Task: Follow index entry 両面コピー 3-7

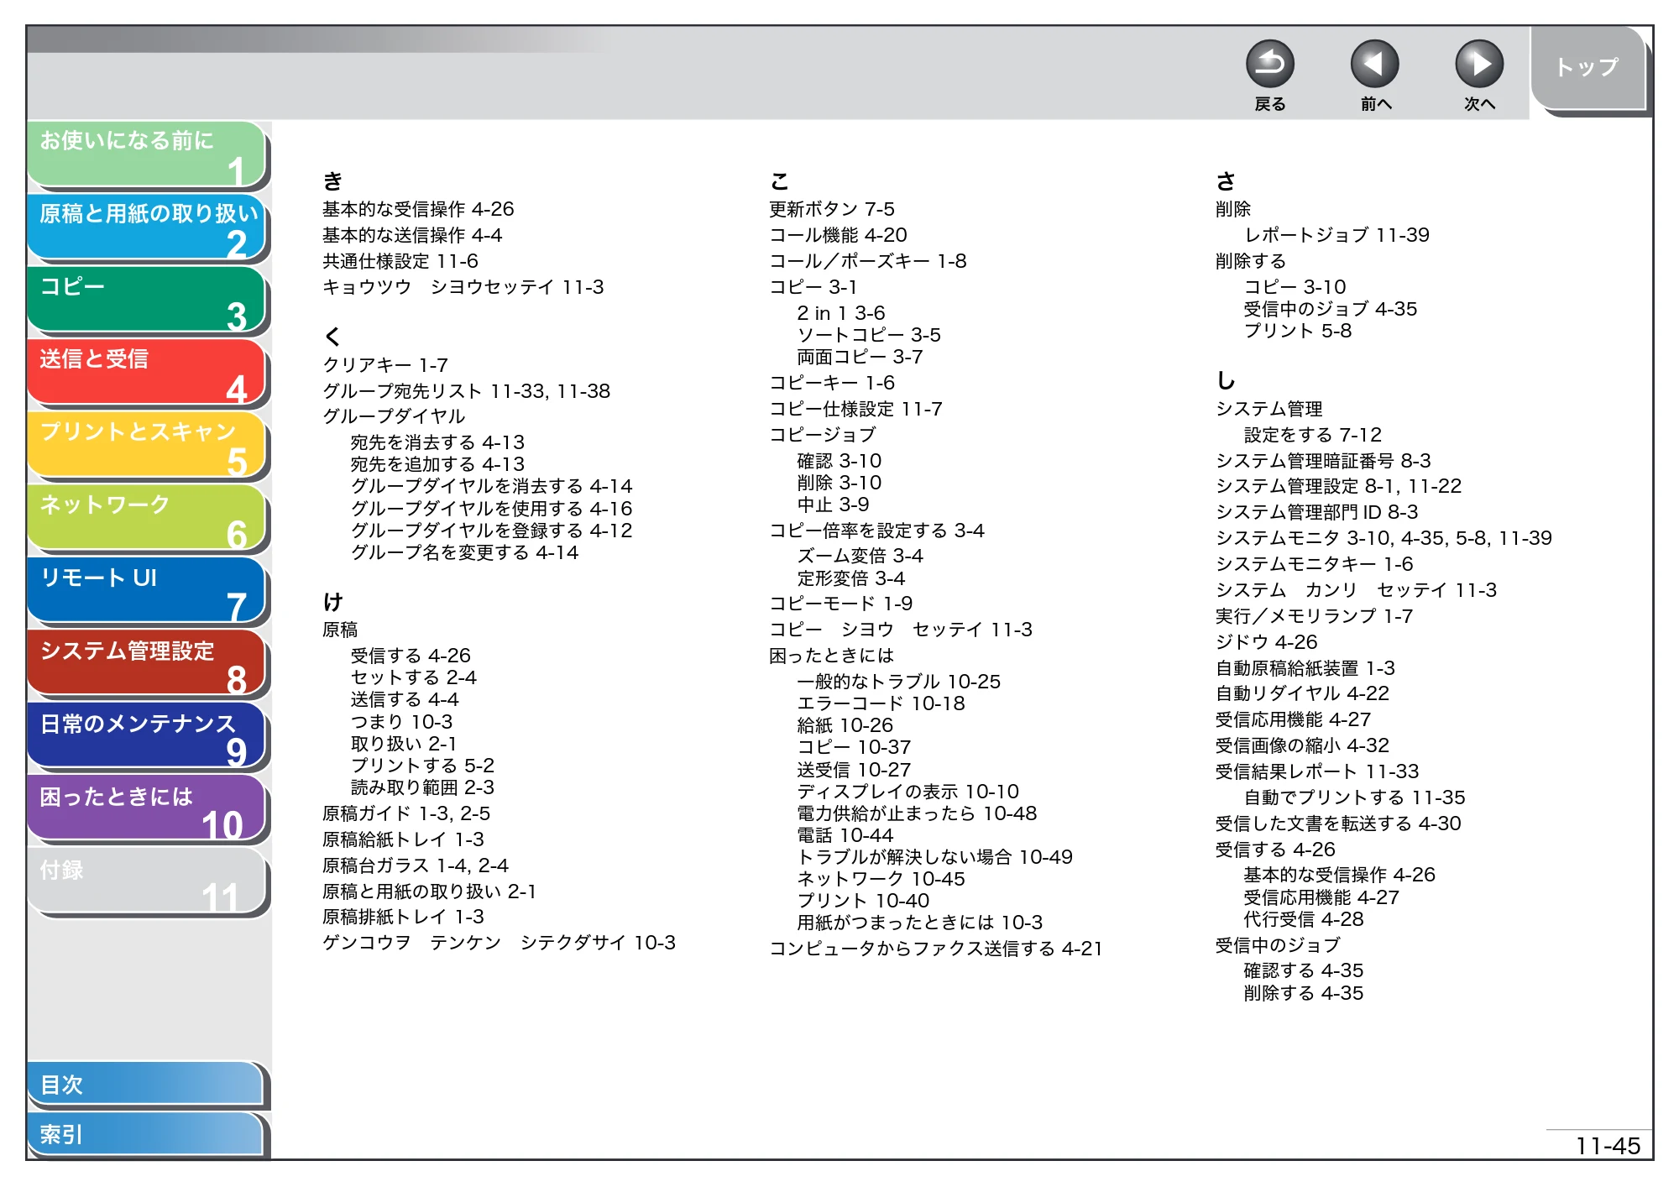Action: [x=860, y=357]
